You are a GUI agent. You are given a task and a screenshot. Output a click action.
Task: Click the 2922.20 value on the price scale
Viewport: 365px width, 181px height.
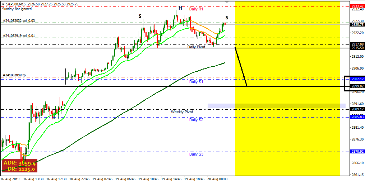click(357, 33)
